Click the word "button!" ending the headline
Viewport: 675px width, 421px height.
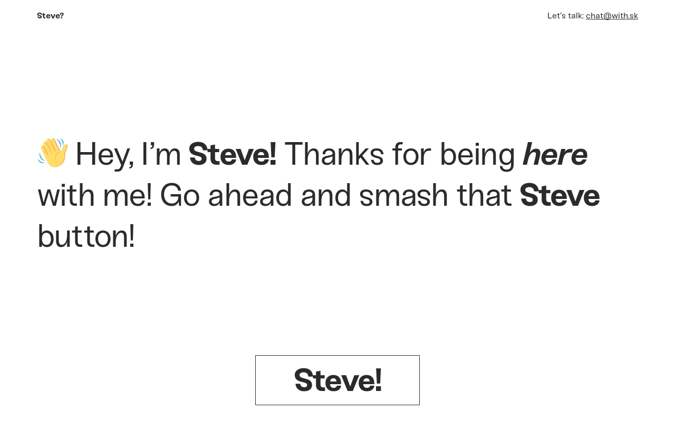click(x=86, y=236)
